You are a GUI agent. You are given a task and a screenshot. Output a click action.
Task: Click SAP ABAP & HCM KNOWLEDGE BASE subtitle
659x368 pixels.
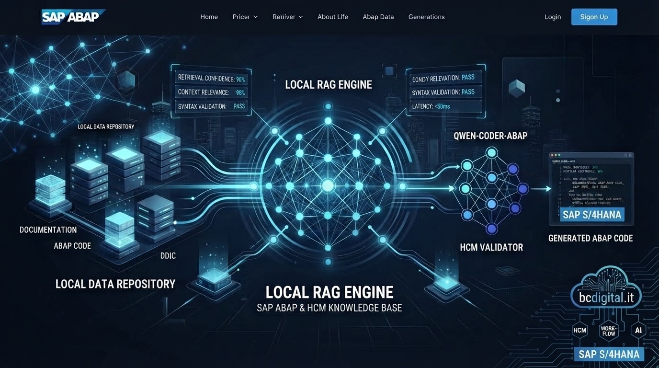pos(329,308)
